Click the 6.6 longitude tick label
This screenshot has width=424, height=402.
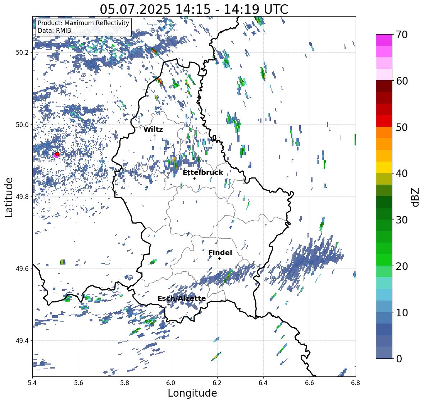point(309,383)
